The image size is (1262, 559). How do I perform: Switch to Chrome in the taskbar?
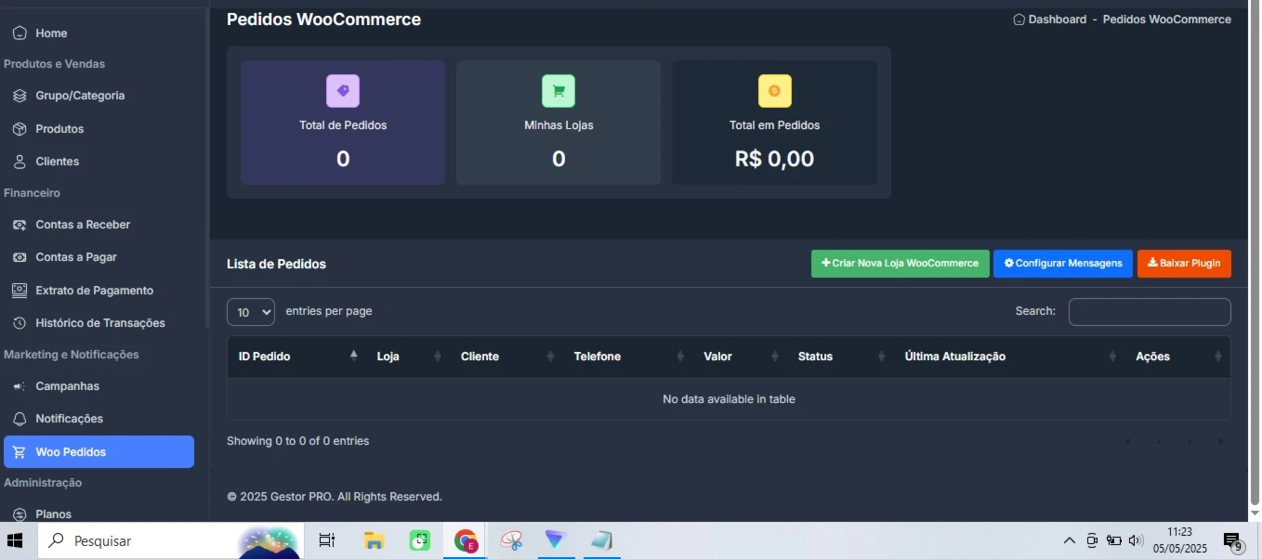tap(466, 540)
